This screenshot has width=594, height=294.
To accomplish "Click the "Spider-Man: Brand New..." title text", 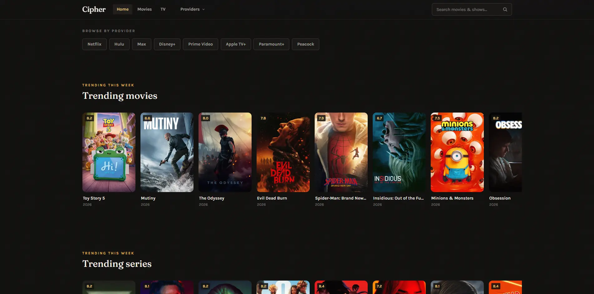I will 341,198.
